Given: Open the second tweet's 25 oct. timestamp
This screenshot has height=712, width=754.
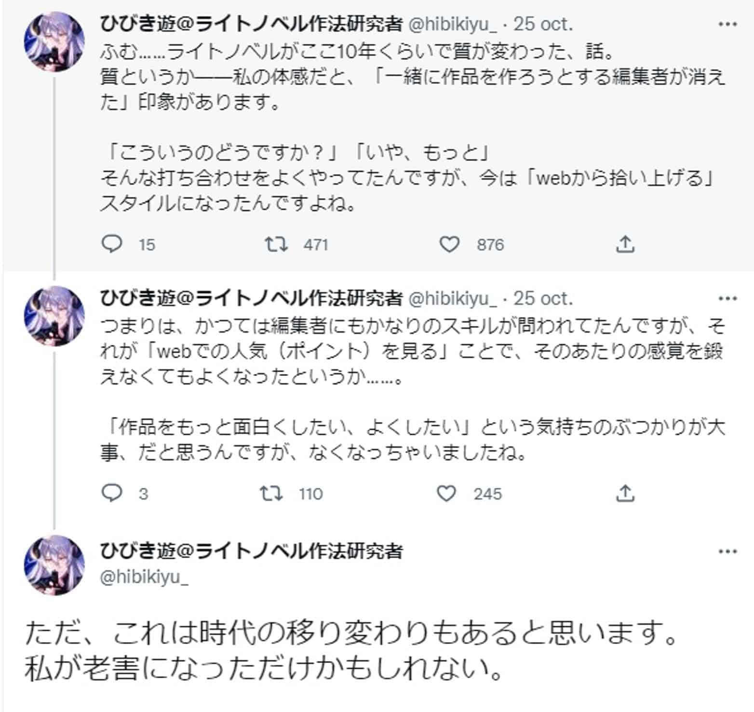Looking at the screenshot, I should (x=543, y=299).
